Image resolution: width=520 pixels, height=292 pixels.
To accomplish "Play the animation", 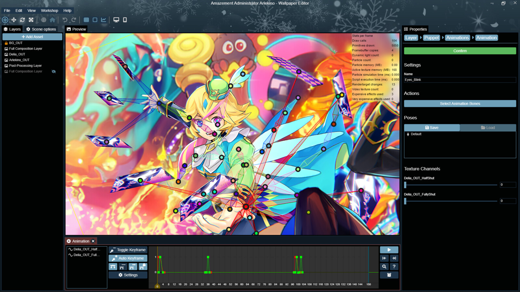I will (389, 250).
